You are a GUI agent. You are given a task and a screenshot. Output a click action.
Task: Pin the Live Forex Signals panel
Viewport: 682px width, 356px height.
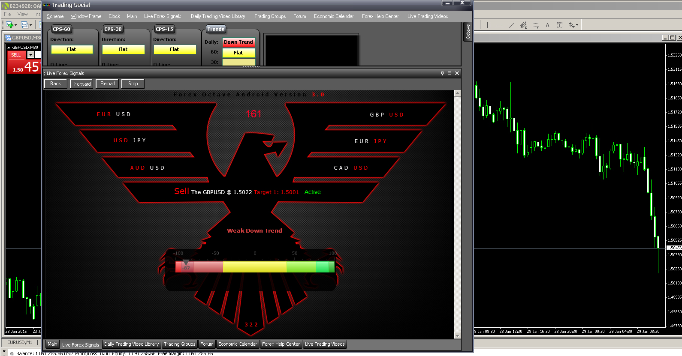[443, 73]
